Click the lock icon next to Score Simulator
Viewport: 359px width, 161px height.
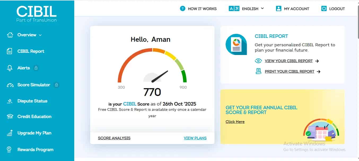coord(56,85)
